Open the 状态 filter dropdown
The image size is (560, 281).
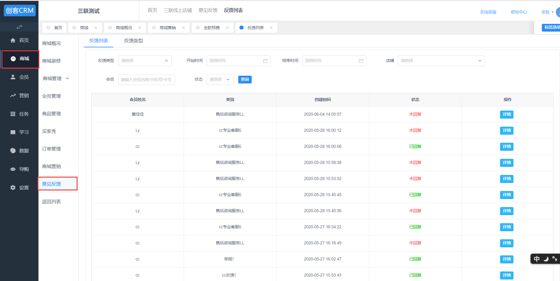coord(220,80)
